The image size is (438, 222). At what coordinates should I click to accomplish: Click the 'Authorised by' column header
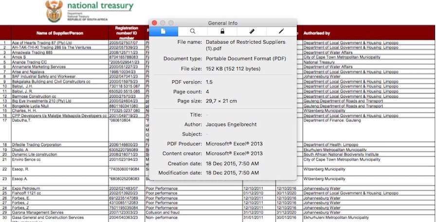click(x=316, y=33)
